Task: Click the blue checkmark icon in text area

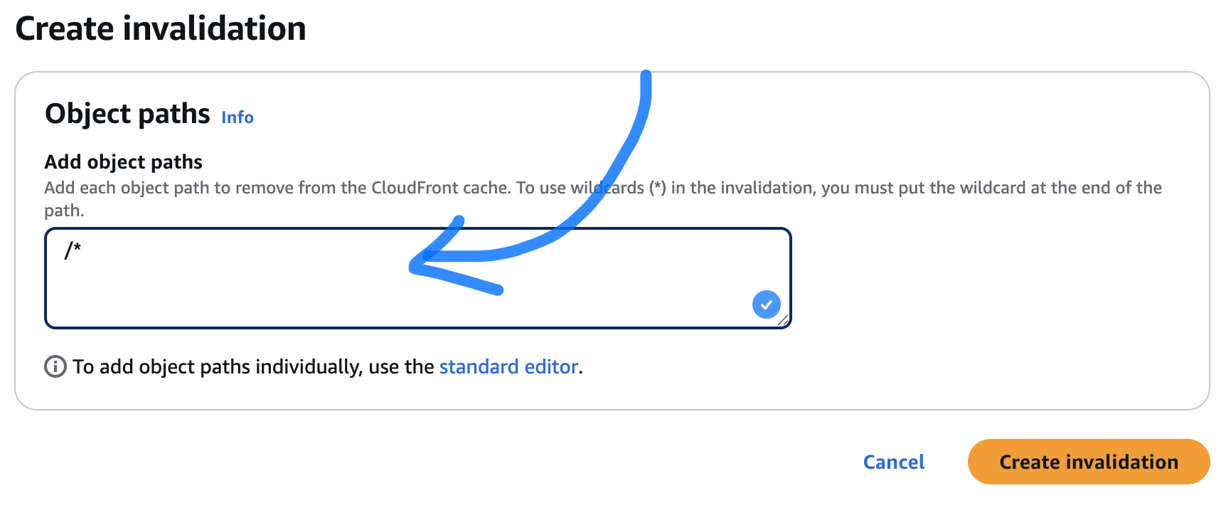Action: (x=766, y=304)
